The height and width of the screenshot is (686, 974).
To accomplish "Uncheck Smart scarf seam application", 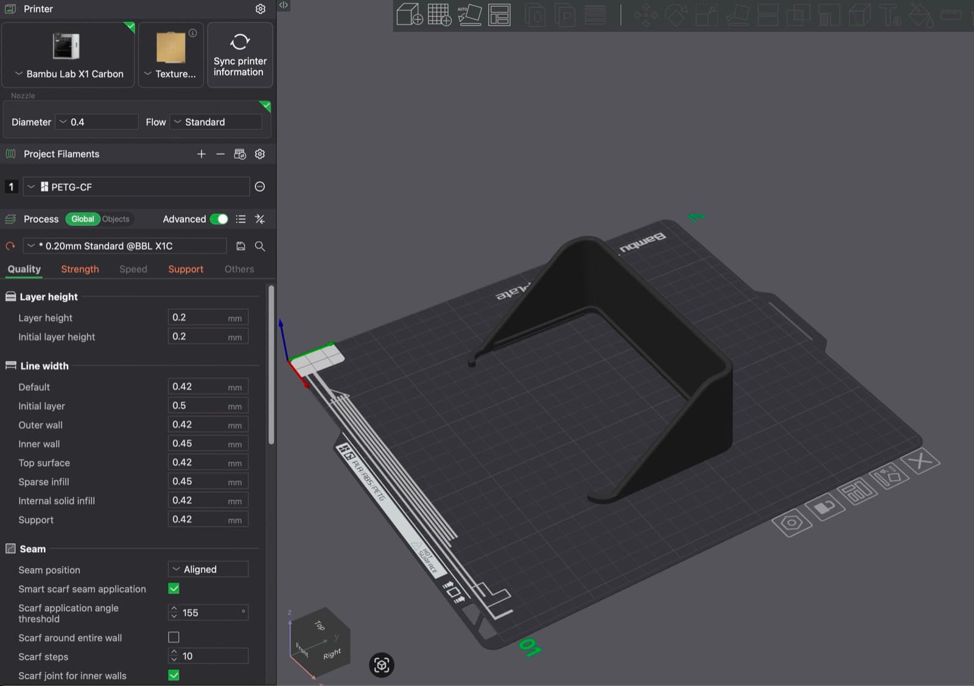I will coord(173,589).
